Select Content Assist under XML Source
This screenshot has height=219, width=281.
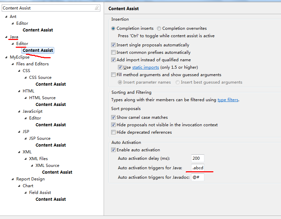[57, 172]
